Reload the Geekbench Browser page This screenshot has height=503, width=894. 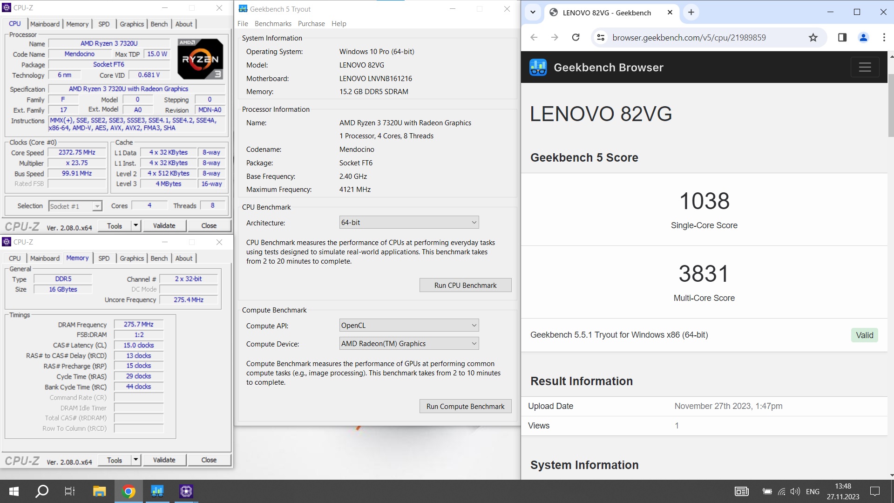576,37
